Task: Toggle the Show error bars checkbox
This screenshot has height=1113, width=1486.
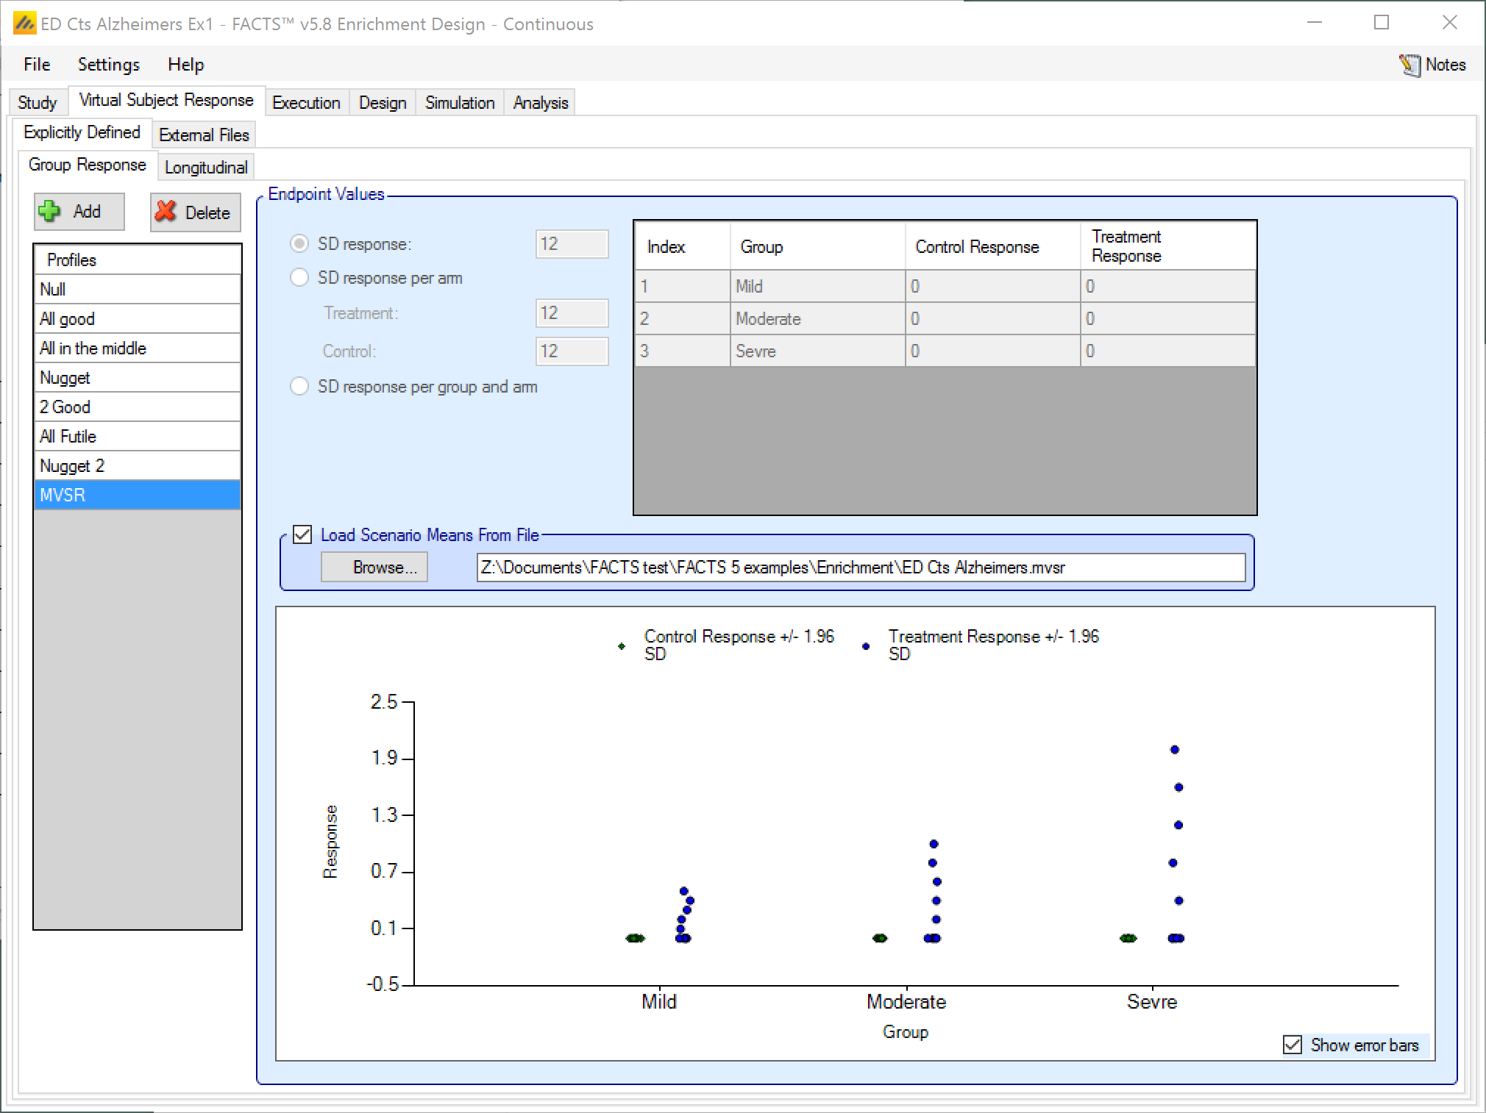Action: (1293, 1045)
